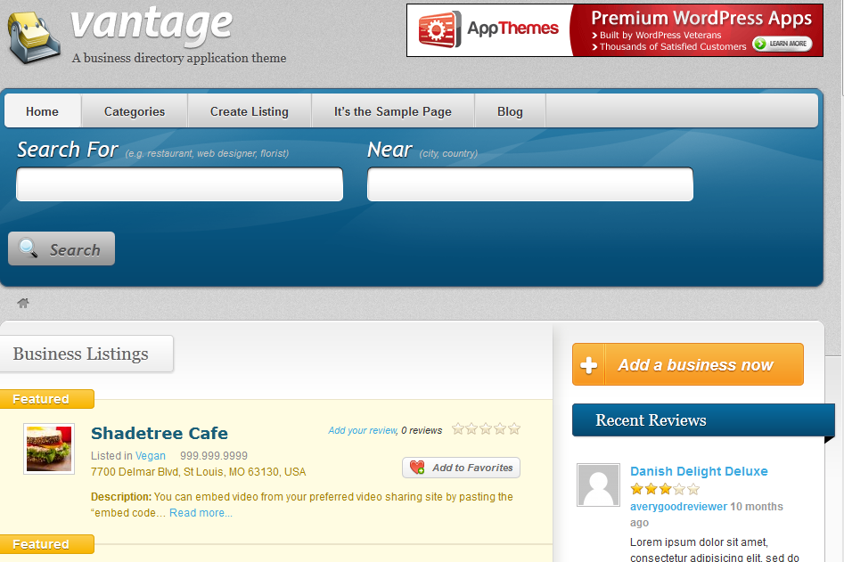
Task: Open the Danish Delight Deluxe review link
Action: coord(700,471)
